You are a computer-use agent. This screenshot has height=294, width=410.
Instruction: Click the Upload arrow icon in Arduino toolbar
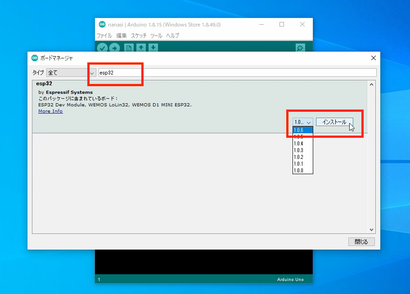(x=114, y=48)
